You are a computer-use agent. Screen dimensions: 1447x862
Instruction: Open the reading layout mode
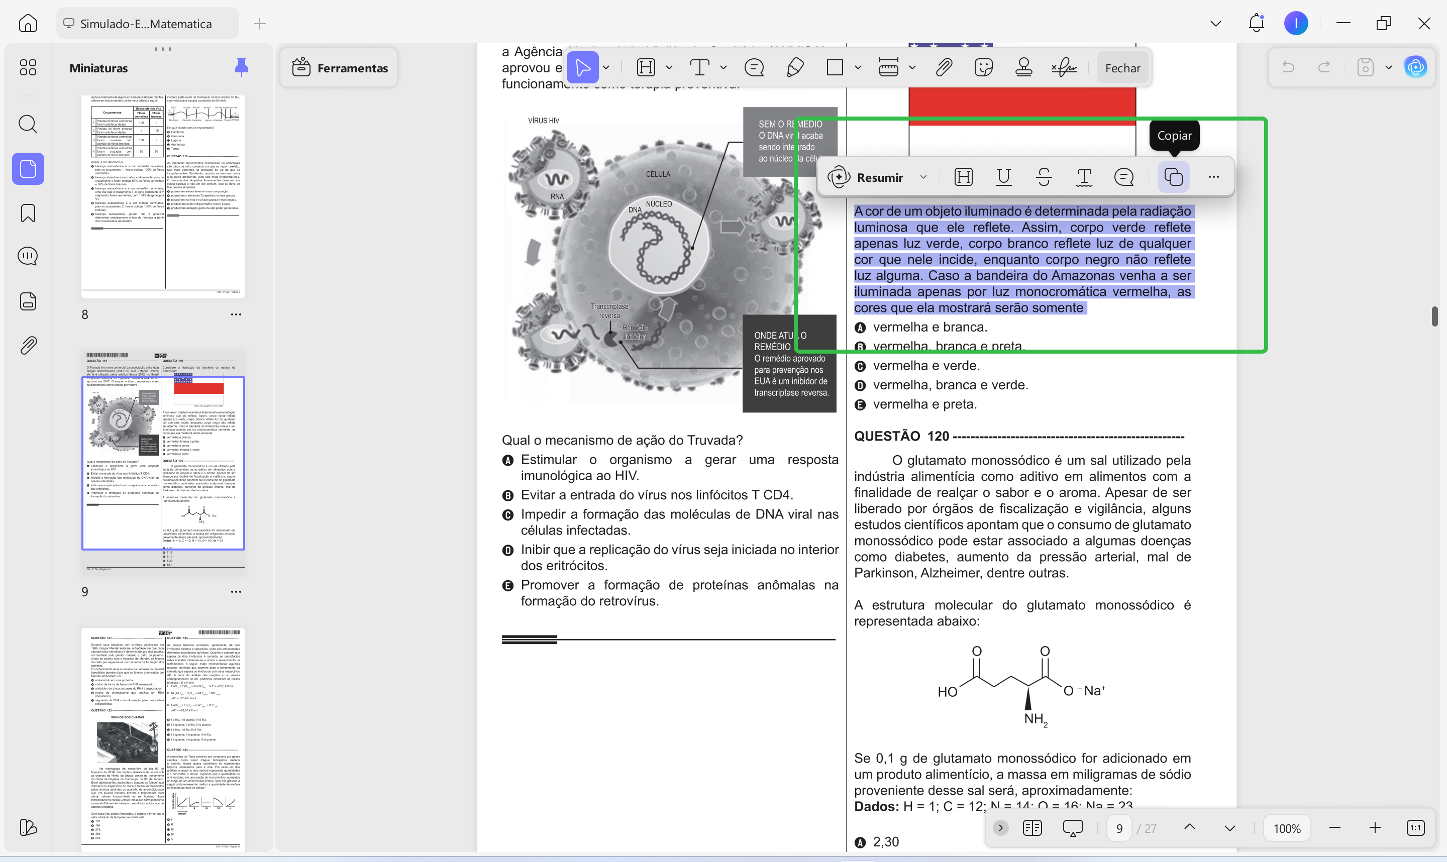tap(1032, 827)
